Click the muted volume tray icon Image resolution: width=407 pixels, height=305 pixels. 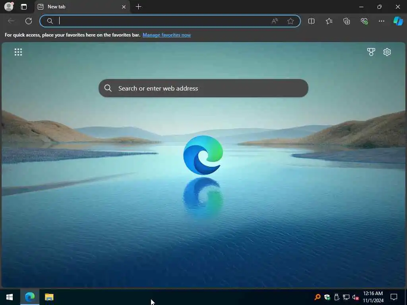356,297
